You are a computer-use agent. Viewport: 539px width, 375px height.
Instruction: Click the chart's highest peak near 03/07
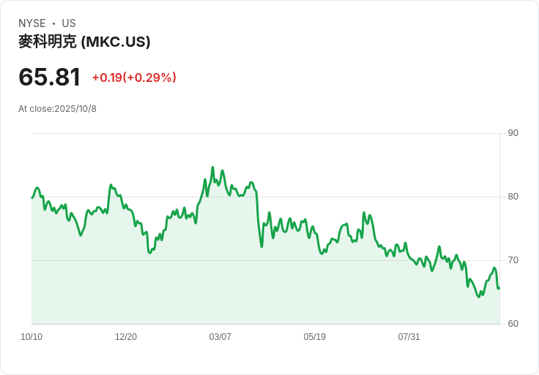coord(212,167)
